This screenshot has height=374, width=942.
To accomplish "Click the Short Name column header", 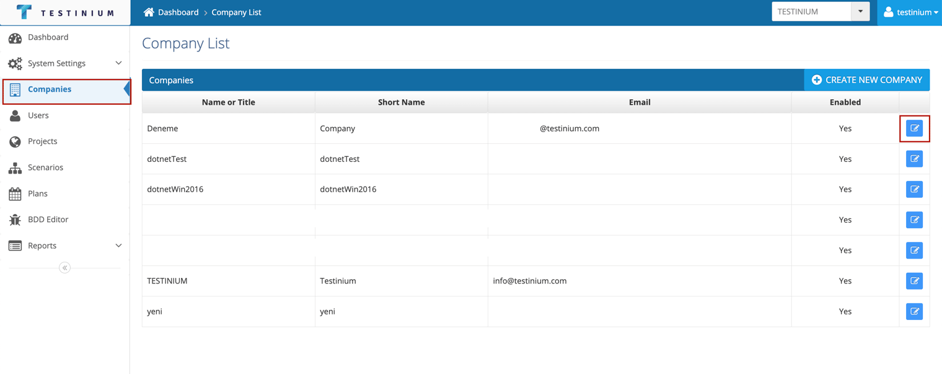I will coord(402,102).
